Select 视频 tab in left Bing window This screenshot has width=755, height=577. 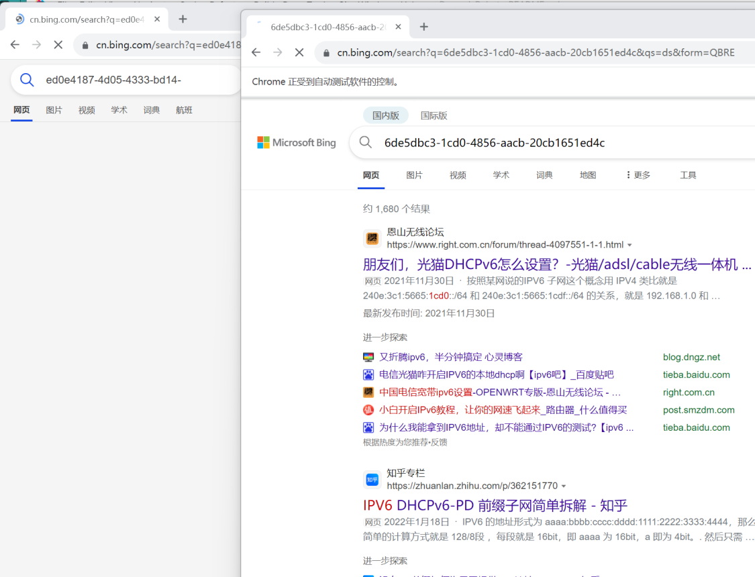coord(87,110)
